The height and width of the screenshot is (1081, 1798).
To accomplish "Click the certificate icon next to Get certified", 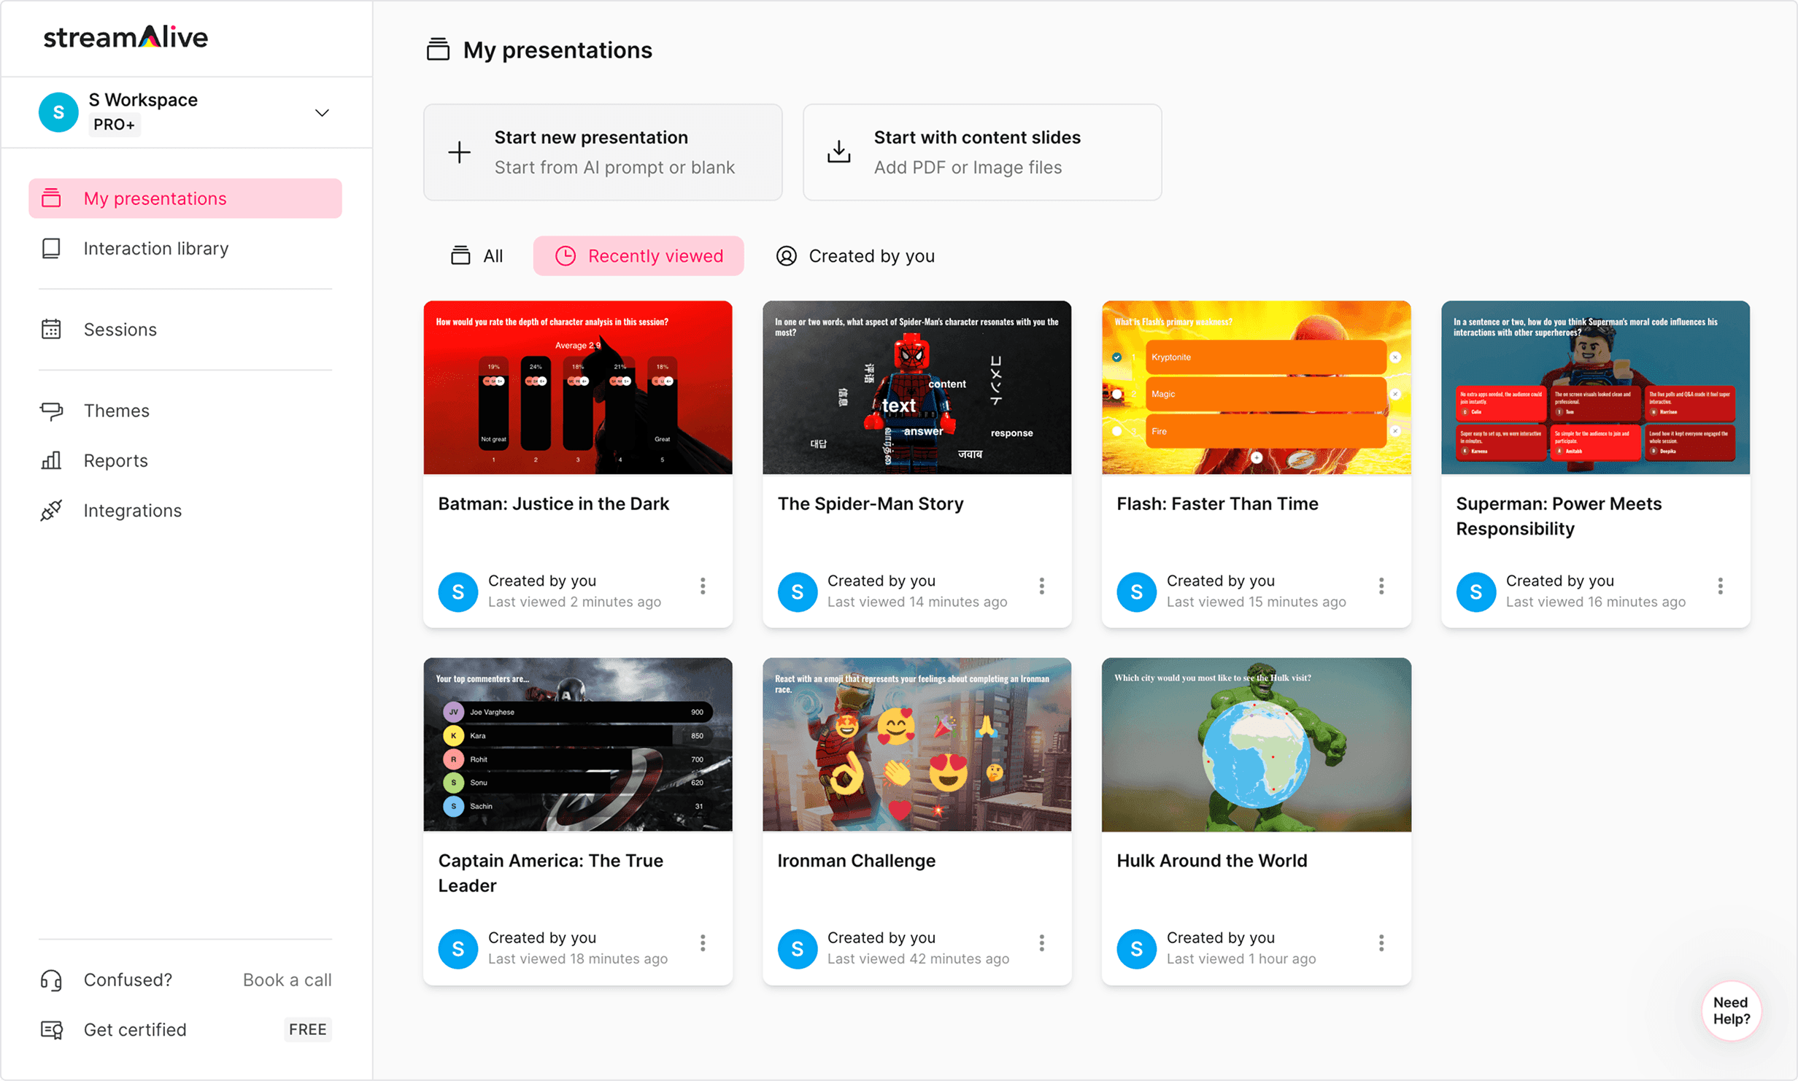I will point(50,1029).
